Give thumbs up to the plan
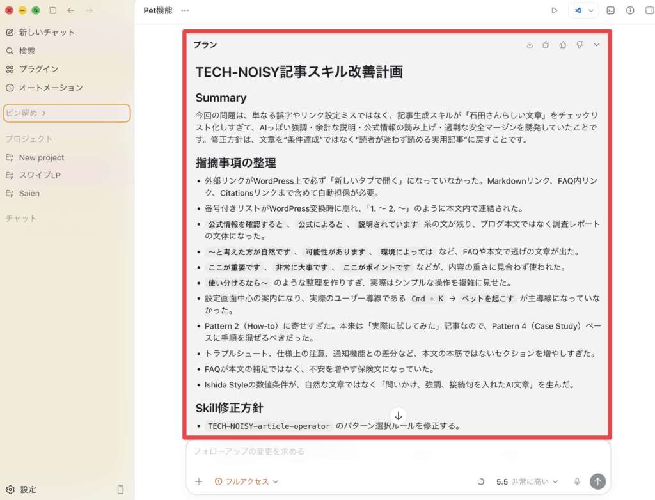655x500 pixels. coord(563,45)
